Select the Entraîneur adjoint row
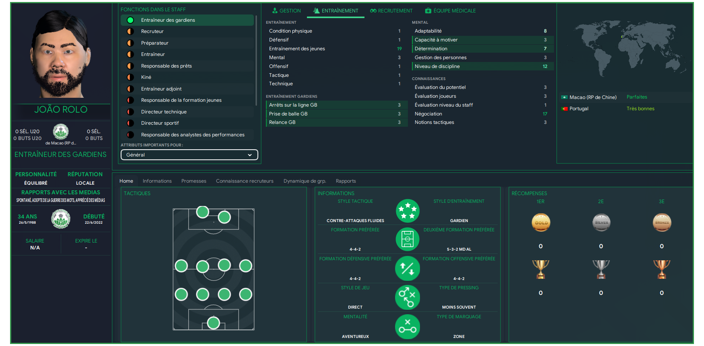 click(187, 89)
